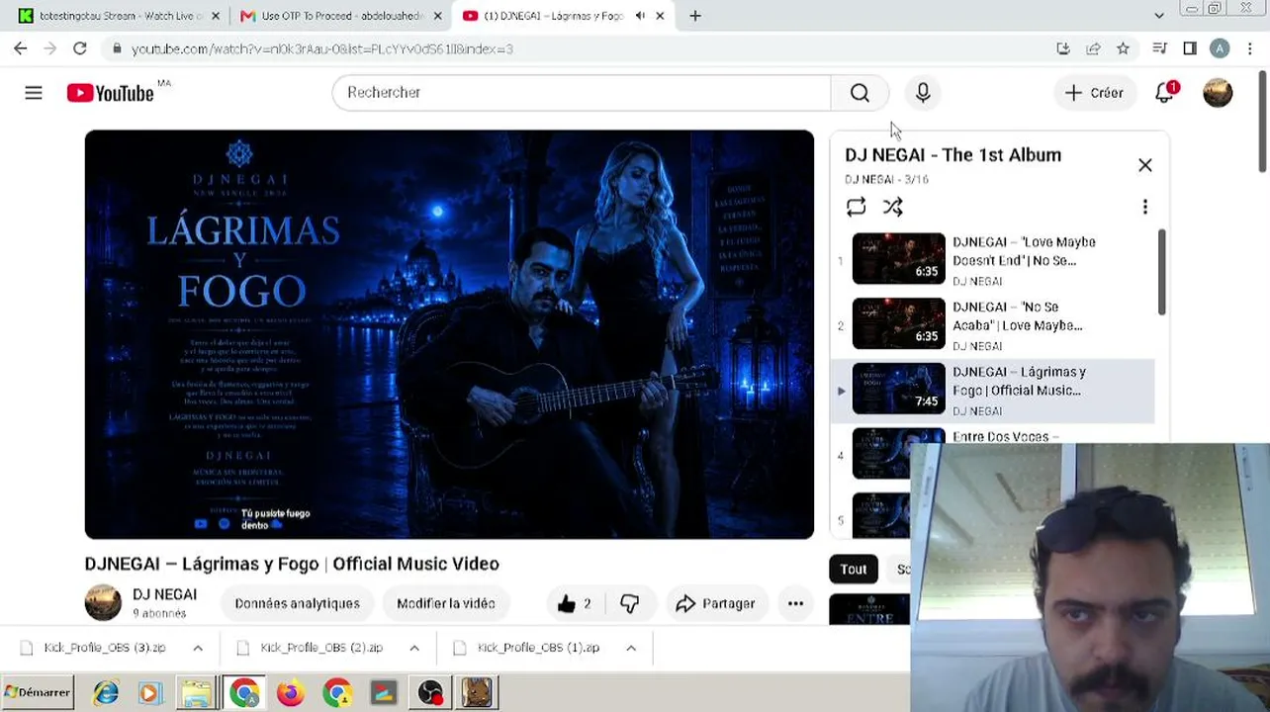Toggle playlist shuffle

(x=893, y=207)
